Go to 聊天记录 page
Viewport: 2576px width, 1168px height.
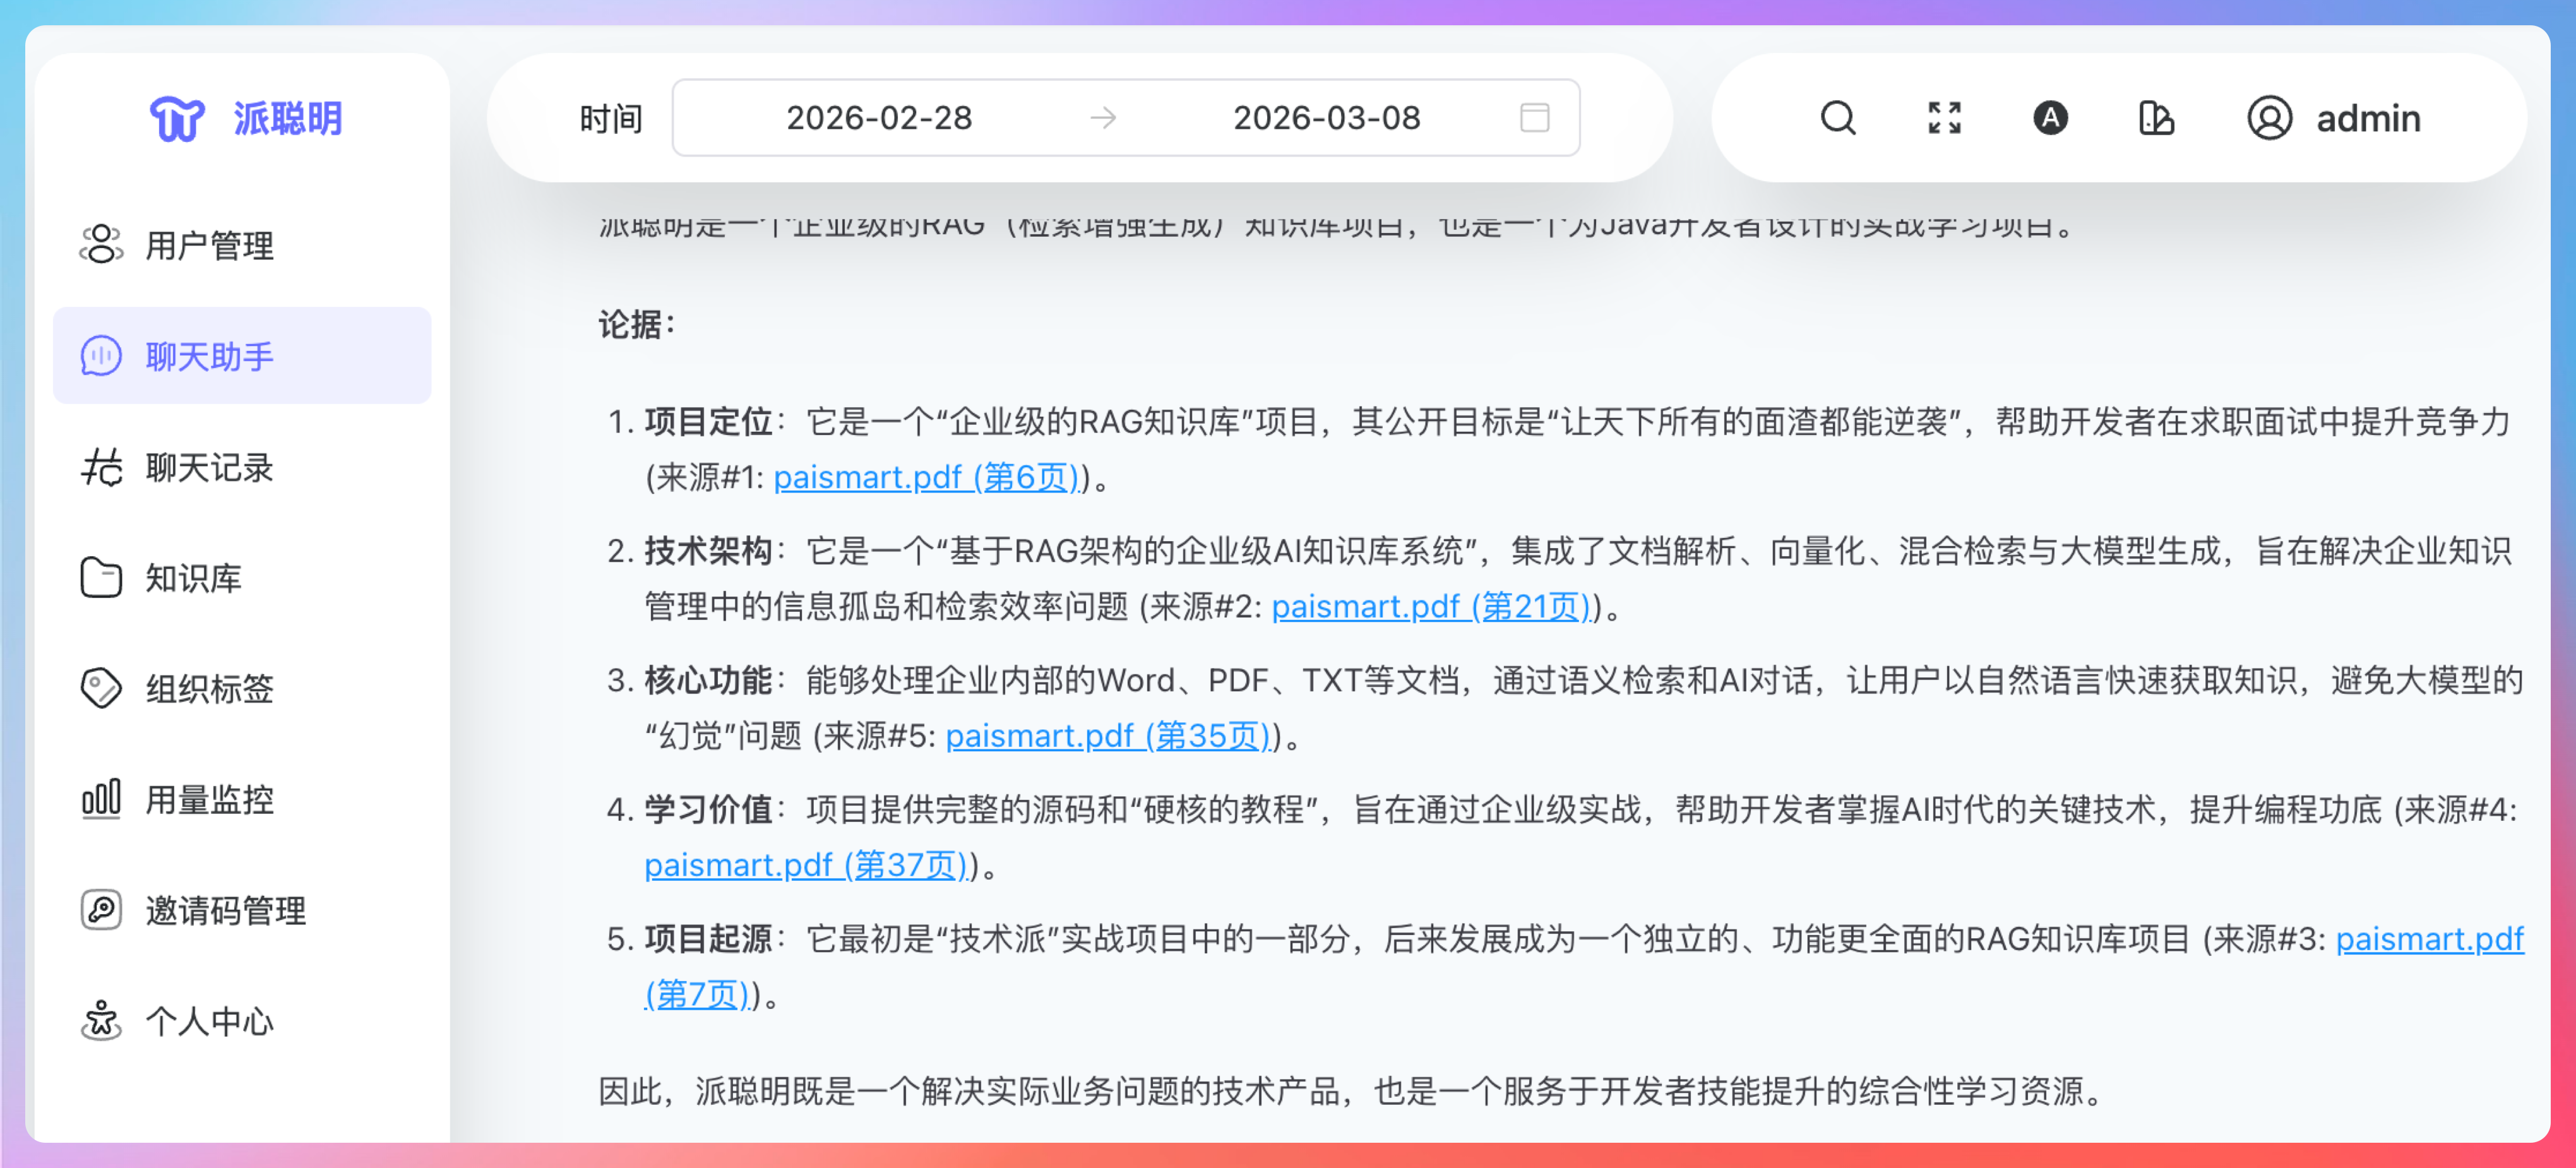pos(208,467)
